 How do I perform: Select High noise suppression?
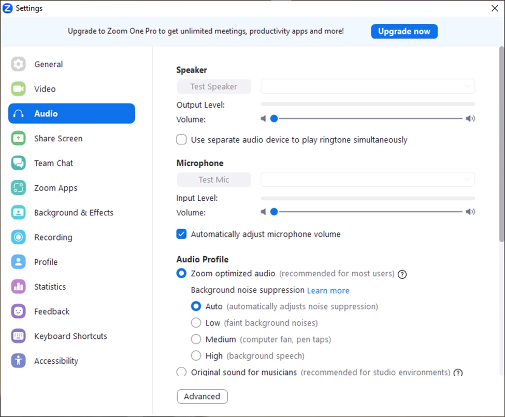click(x=196, y=355)
